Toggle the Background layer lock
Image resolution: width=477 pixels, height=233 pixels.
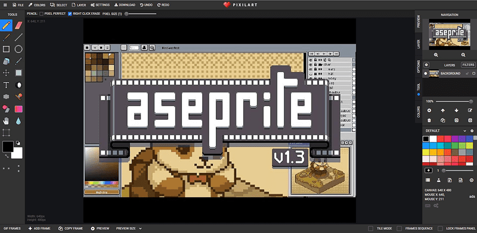point(467,74)
